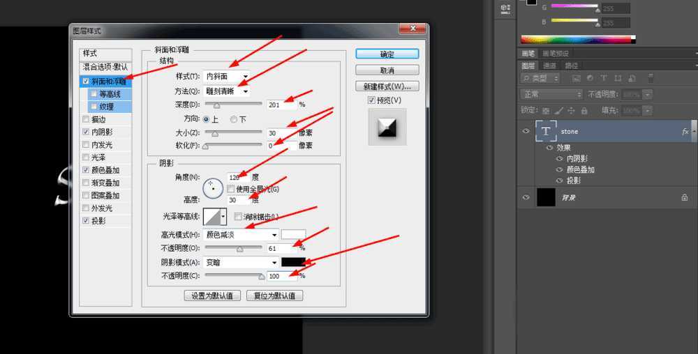Viewport: 698px width, 354px height.
Task: Switch to the 通道 channels tab
Action: tap(550, 66)
